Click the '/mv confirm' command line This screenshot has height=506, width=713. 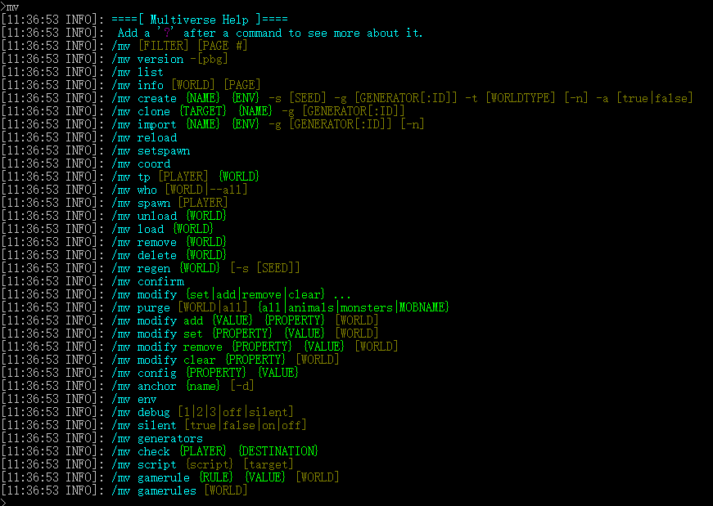pos(147,281)
